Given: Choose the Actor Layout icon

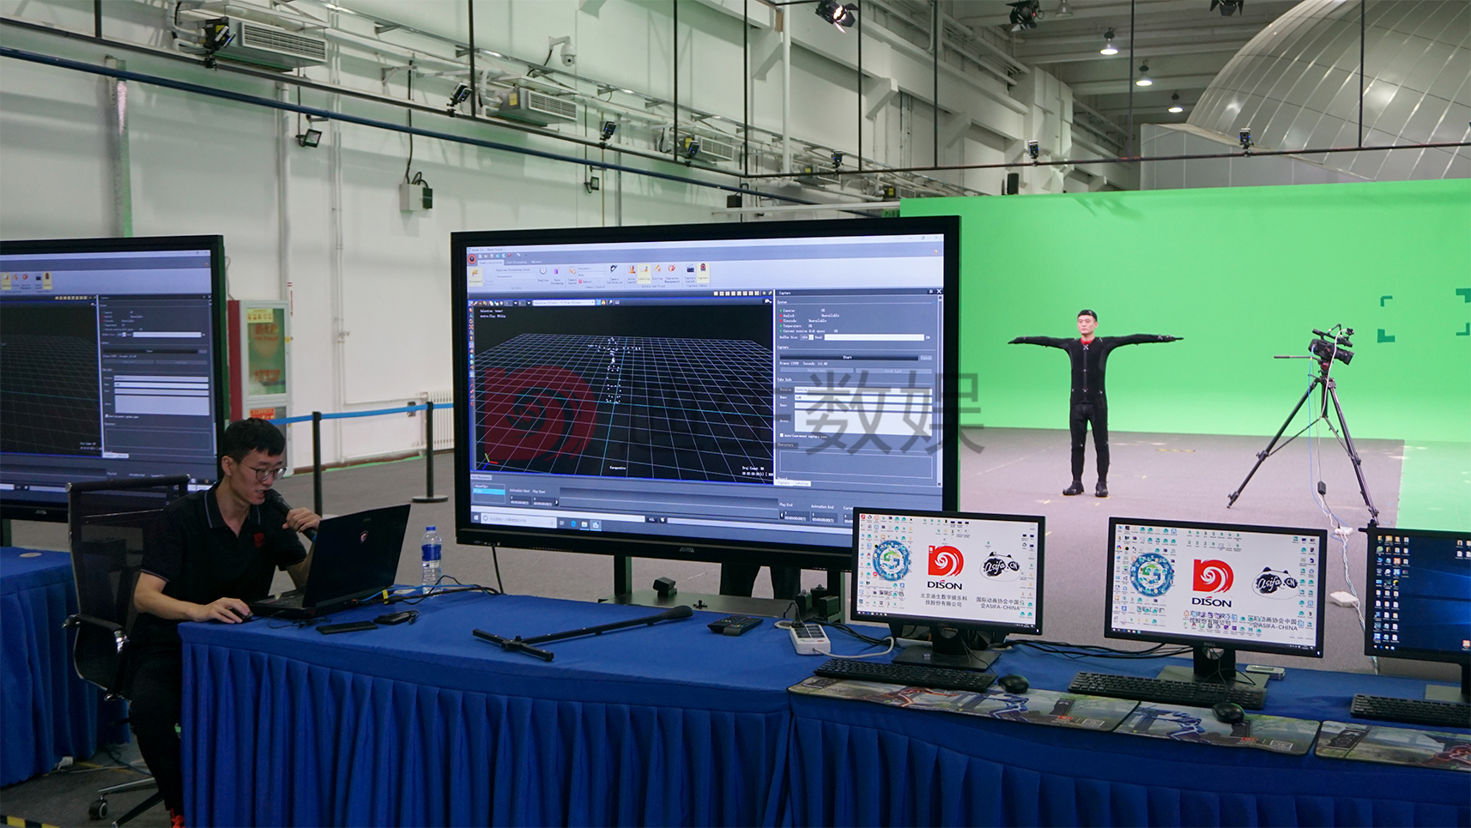Looking at the screenshot, I should 632,275.
